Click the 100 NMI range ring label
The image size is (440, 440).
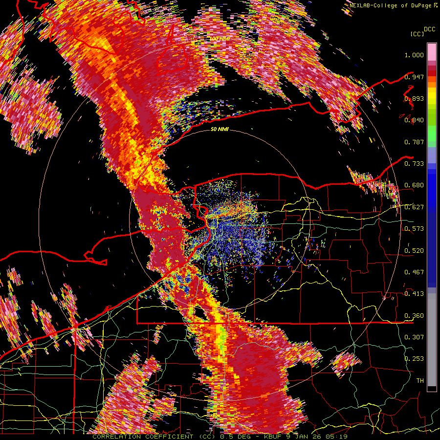[x=220, y=39]
